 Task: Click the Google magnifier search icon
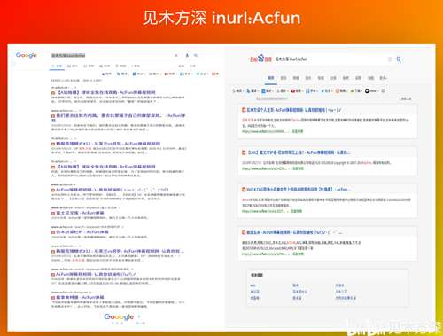pos(196,55)
